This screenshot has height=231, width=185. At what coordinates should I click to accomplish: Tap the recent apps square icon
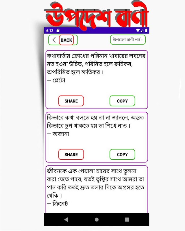(127, 219)
